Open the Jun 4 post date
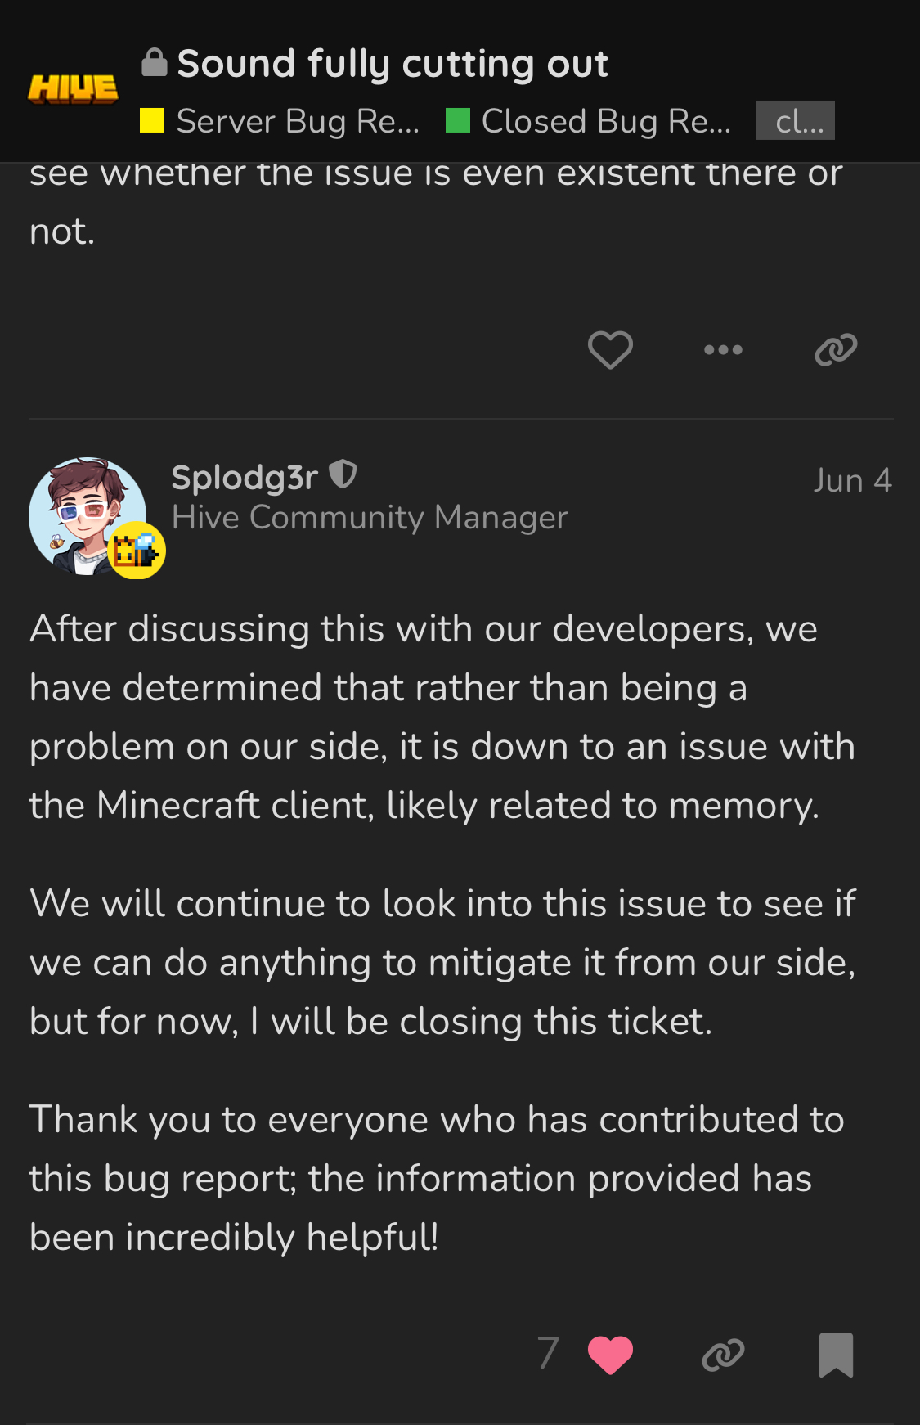The height and width of the screenshot is (1425, 920). coord(851,480)
